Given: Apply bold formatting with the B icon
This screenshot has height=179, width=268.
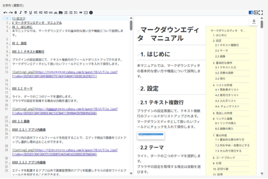Looking at the screenshot, I should 16,13.
